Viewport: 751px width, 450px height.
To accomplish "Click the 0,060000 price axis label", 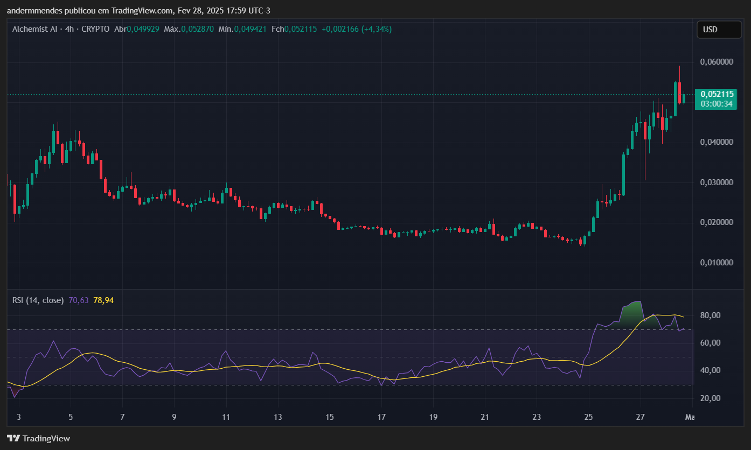I will coord(716,62).
